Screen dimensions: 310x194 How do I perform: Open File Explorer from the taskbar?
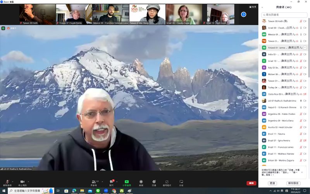pyautogui.click(x=82, y=191)
